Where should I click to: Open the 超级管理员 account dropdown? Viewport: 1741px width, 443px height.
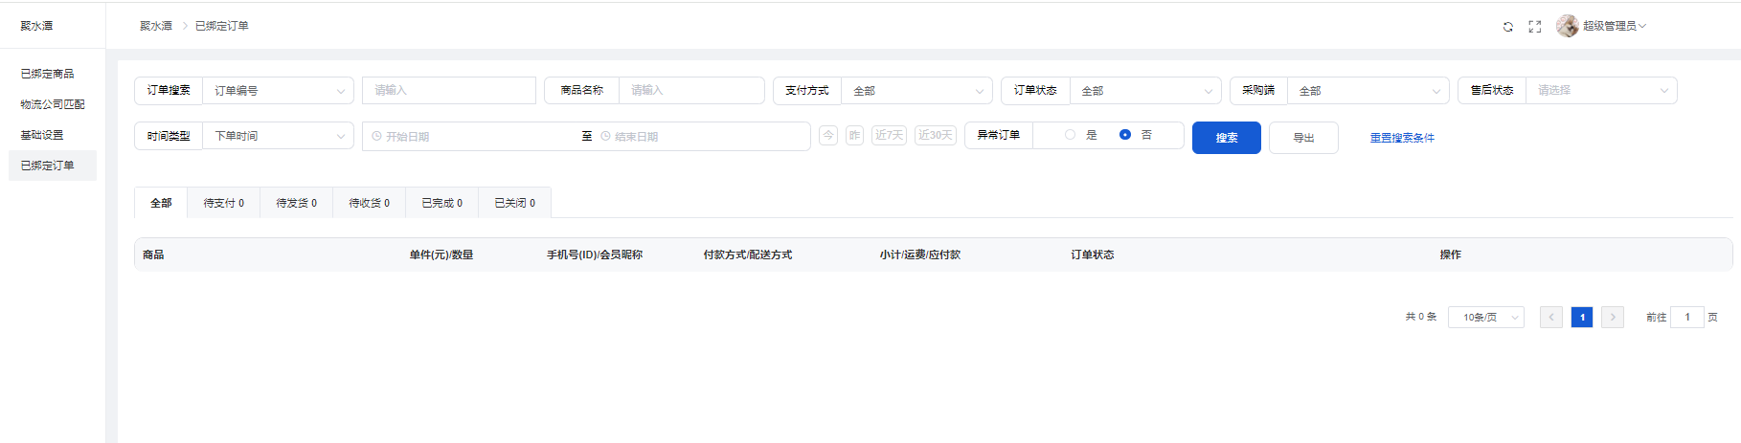point(1614,26)
